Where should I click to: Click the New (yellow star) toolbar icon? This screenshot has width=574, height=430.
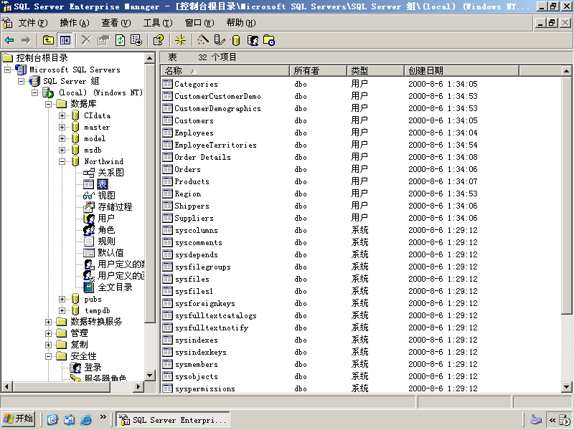coord(180,40)
